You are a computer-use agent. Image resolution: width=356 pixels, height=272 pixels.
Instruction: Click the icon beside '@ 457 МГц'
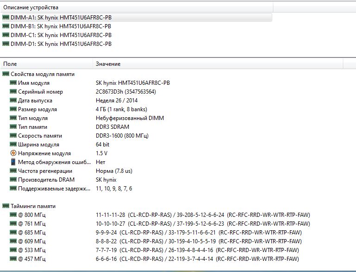[13, 259]
